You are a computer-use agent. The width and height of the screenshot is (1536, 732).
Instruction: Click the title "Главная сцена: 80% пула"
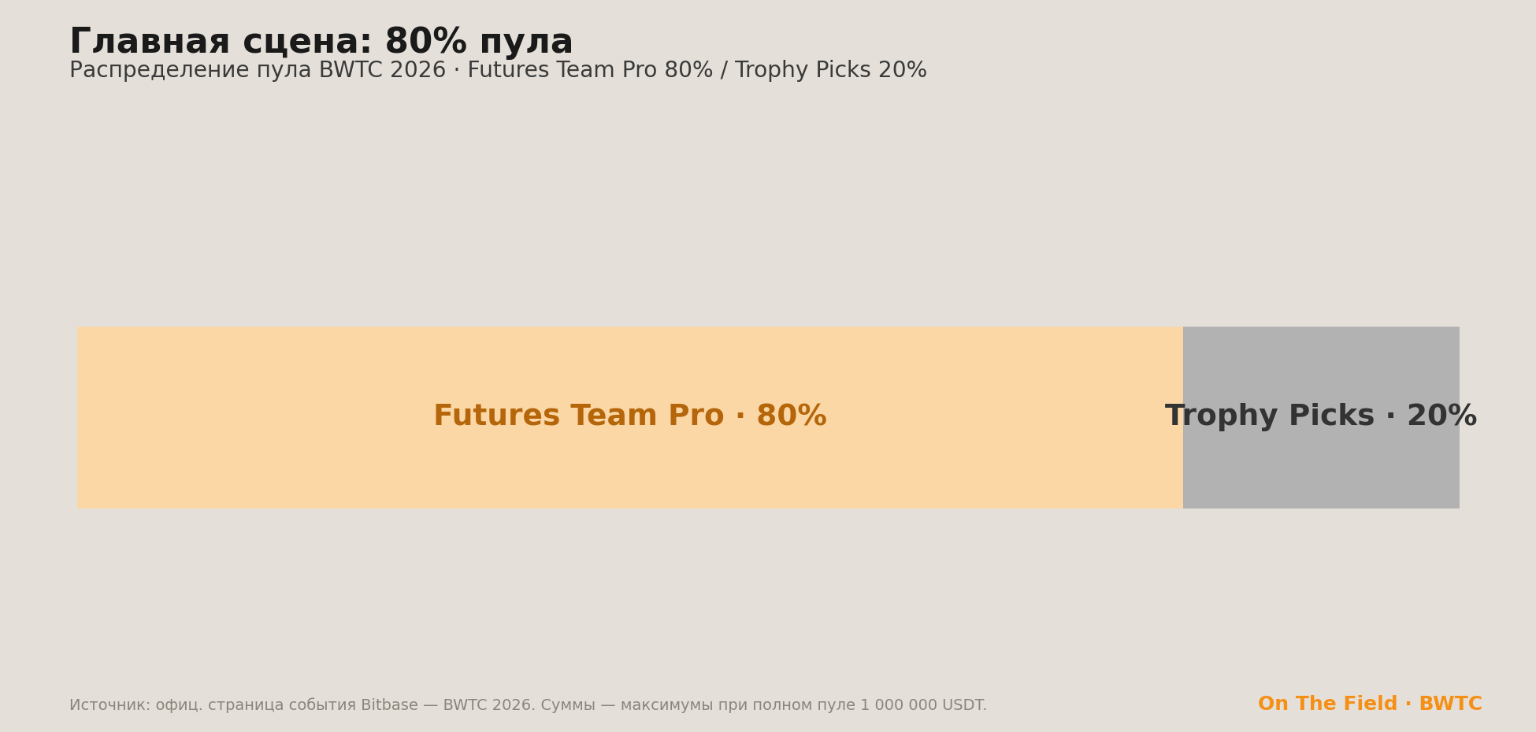[321, 43]
